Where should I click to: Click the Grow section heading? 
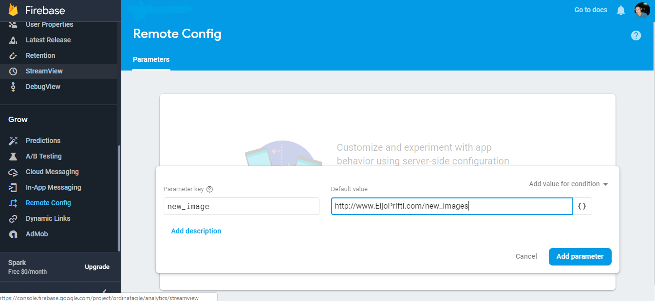(18, 119)
